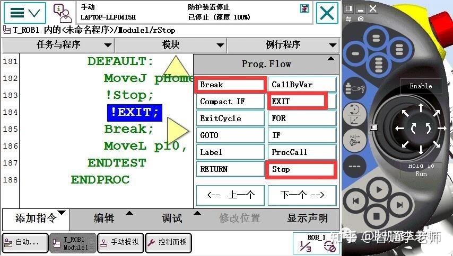
Task: Switch to 手动操纵 taskbar tab
Action: tap(120, 243)
